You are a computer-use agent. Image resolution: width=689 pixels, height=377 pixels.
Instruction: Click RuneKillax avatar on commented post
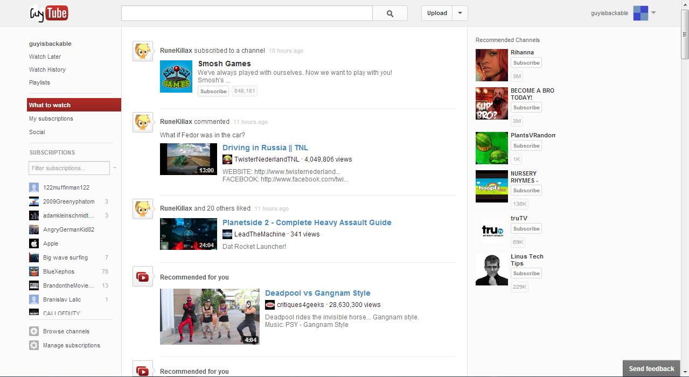click(x=143, y=122)
